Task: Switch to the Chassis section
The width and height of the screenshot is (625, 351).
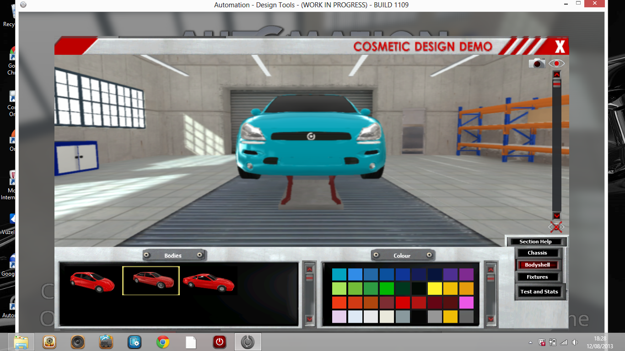Action: 538,253
